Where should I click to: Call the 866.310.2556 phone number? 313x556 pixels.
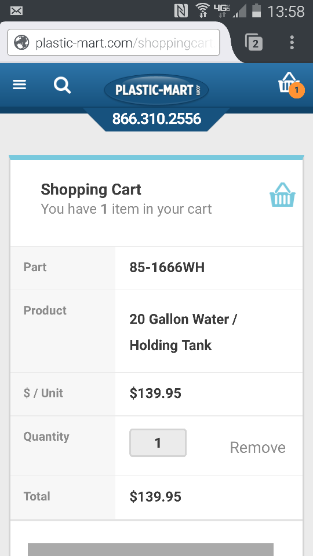coord(156,119)
